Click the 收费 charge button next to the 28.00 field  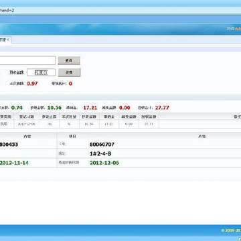coord(69,72)
